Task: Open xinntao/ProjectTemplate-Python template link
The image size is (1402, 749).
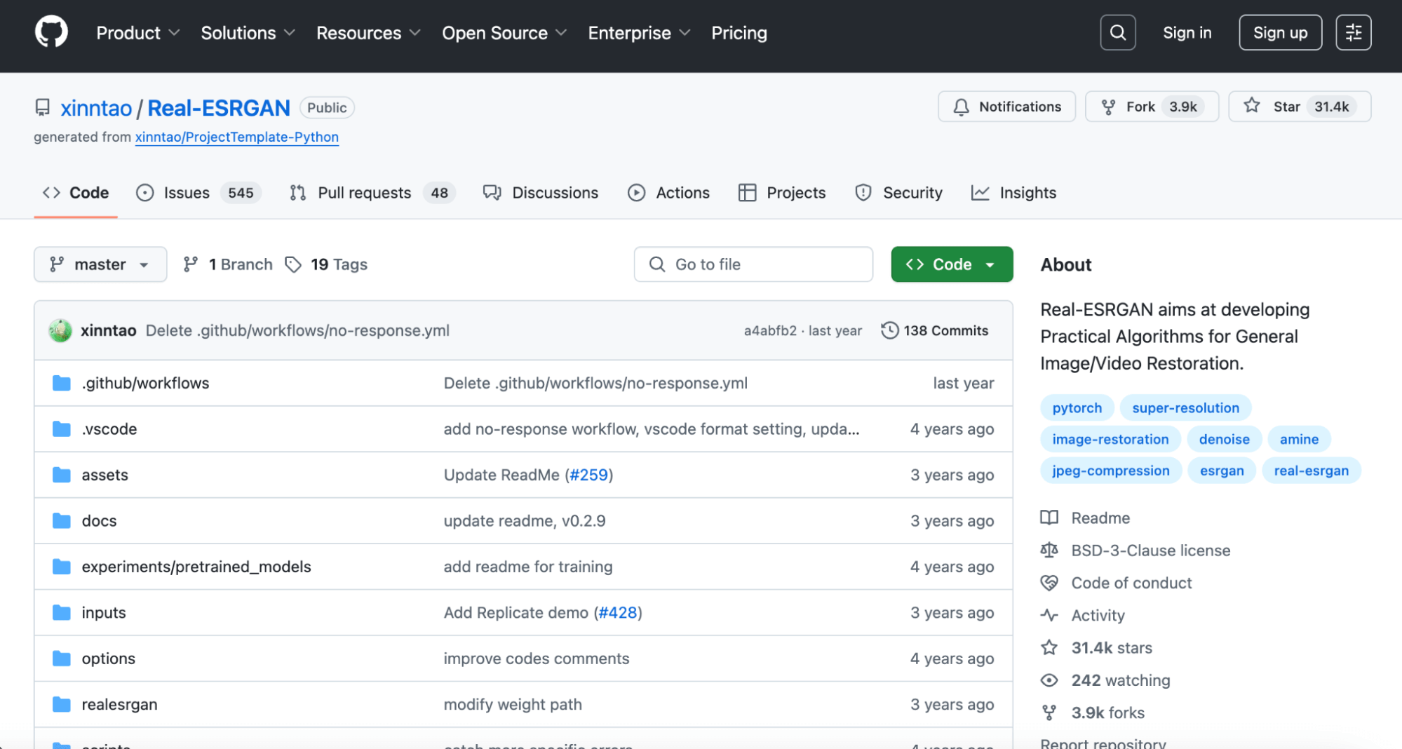Action: tap(237, 137)
